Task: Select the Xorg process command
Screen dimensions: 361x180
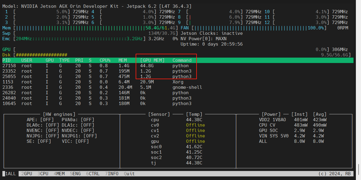Action: [x=178, y=82]
